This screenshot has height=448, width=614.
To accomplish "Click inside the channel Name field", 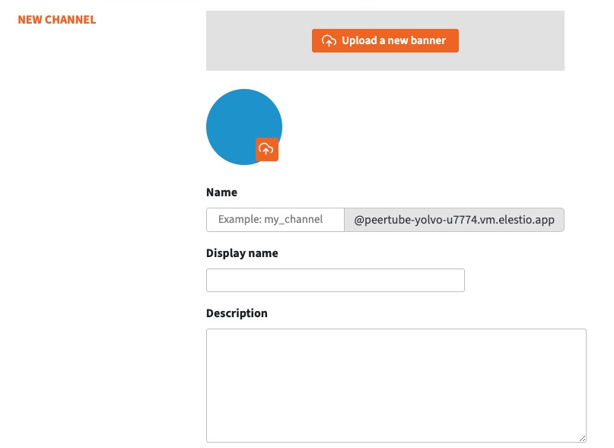I will coord(274,219).
